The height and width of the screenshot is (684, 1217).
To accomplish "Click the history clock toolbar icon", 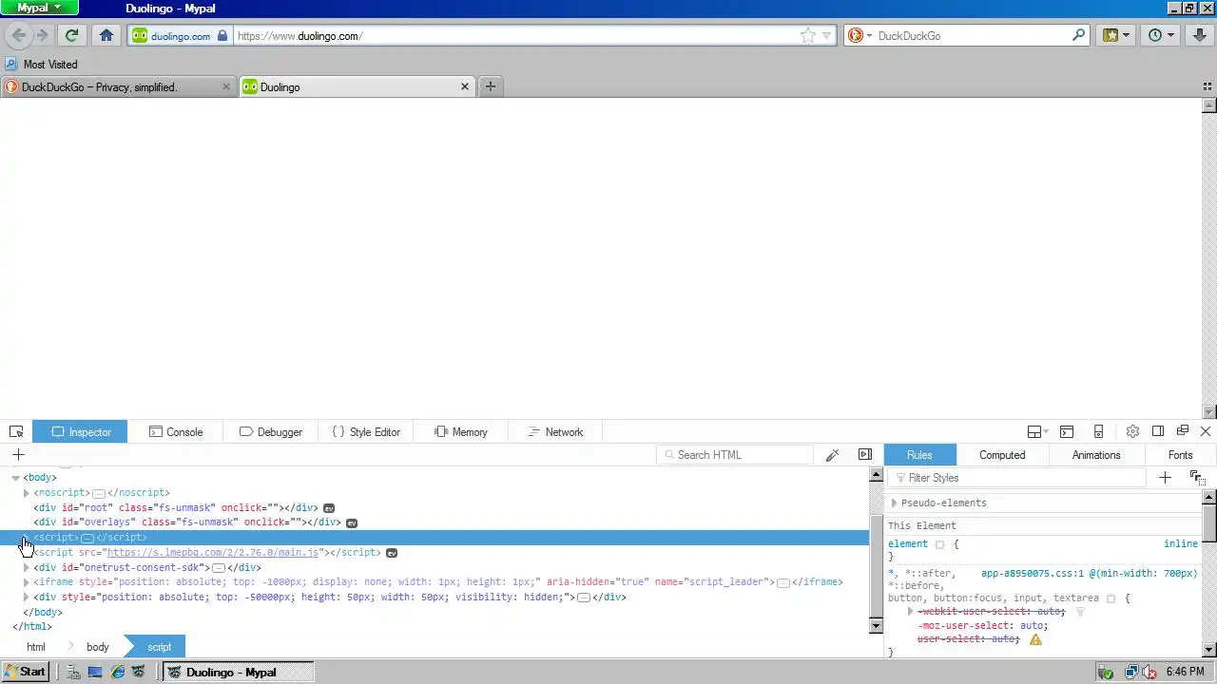I will [x=1161, y=35].
